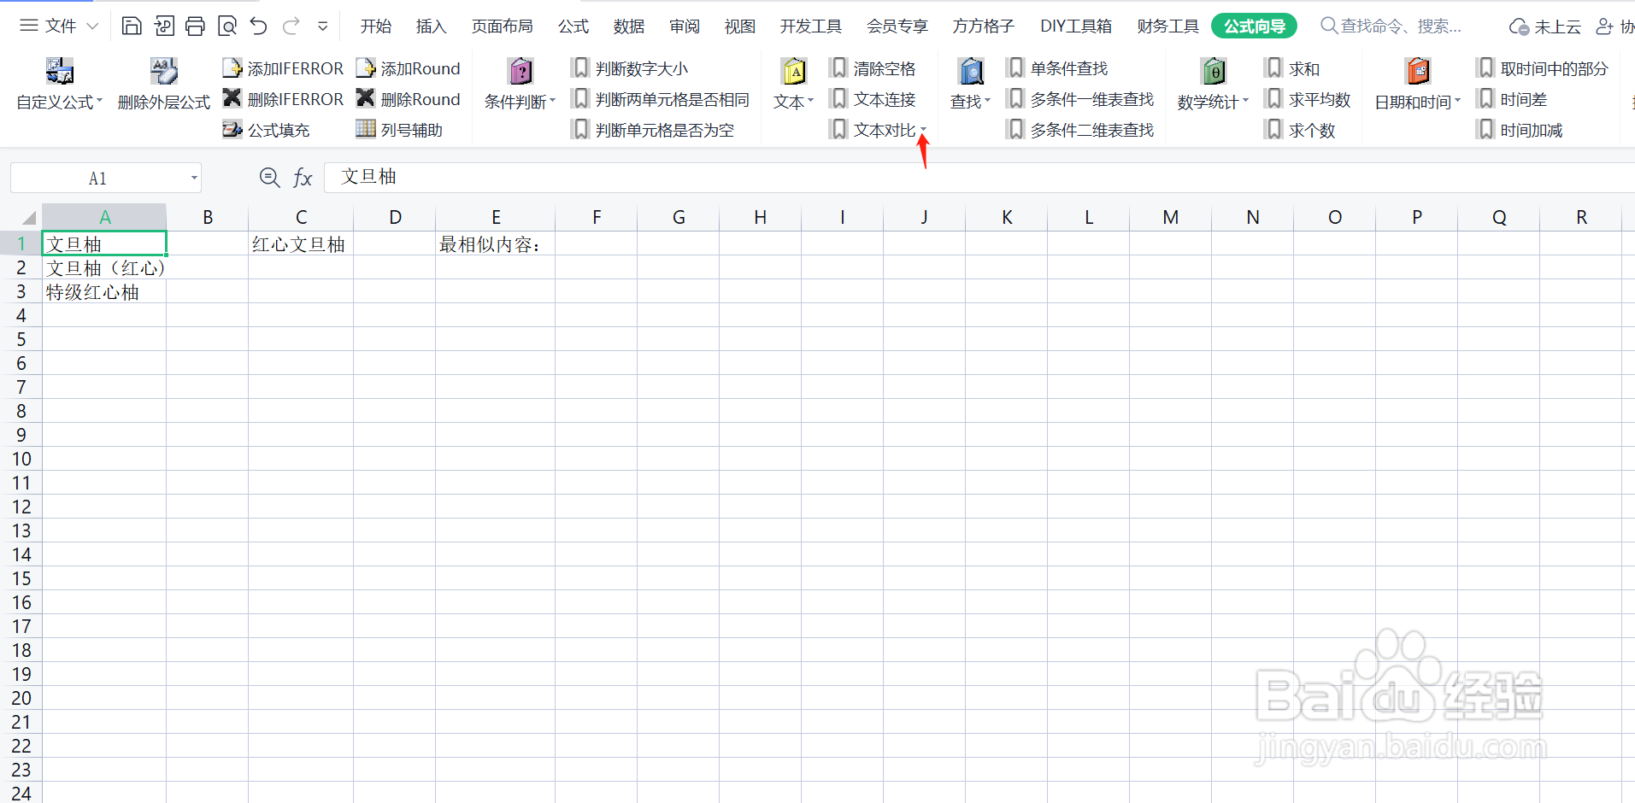Image resolution: width=1635 pixels, height=803 pixels.
Task: Click the select-all corner triangle
Action: (x=28, y=217)
